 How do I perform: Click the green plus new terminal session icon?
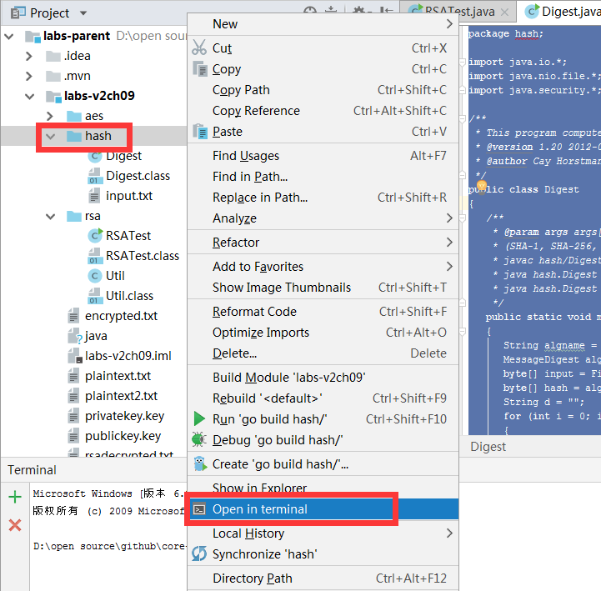[15, 497]
